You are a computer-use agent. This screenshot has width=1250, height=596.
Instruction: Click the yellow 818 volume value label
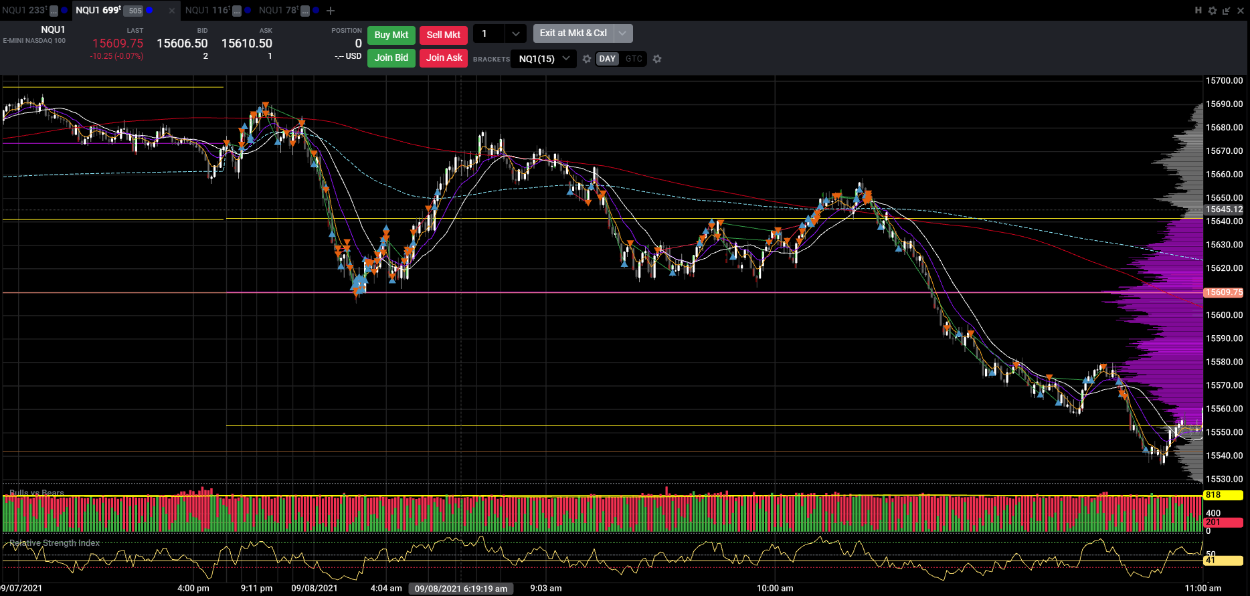point(1223,495)
